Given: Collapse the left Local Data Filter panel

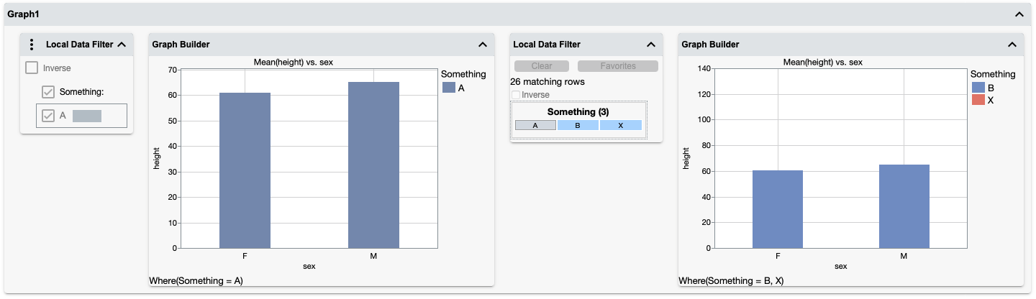Looking at the screenshot, I should 122,45.
